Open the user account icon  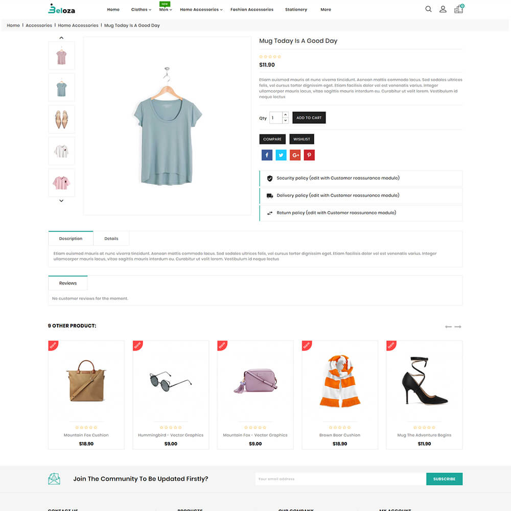(443, 9)
